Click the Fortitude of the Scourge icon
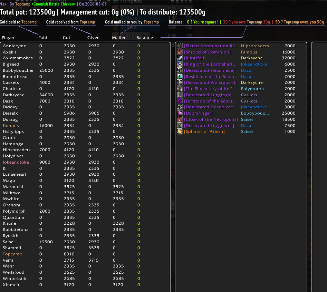Image resolution: width=327 pixels, height=292 pixels. [x=180, y=101]
